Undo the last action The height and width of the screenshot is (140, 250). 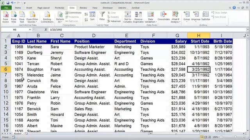click(x=12, y=3)
